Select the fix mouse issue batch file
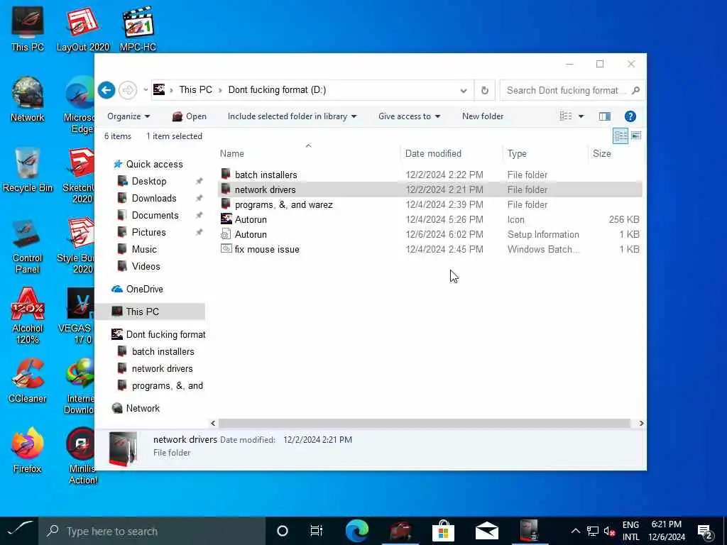 (x=430, y=249)
